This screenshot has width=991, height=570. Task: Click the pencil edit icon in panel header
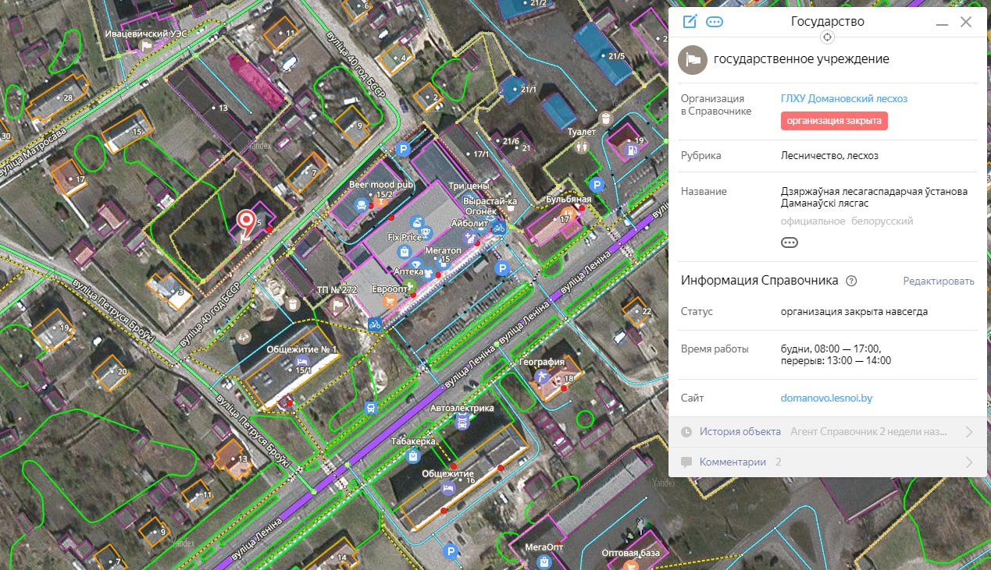[x=690, y=22]
